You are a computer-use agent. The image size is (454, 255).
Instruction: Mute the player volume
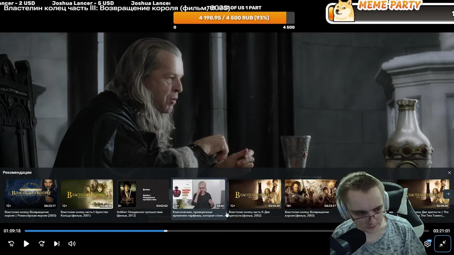[x=72, y=244]
